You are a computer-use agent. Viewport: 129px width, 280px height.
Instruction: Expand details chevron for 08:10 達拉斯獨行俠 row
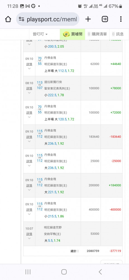point(29,93)
